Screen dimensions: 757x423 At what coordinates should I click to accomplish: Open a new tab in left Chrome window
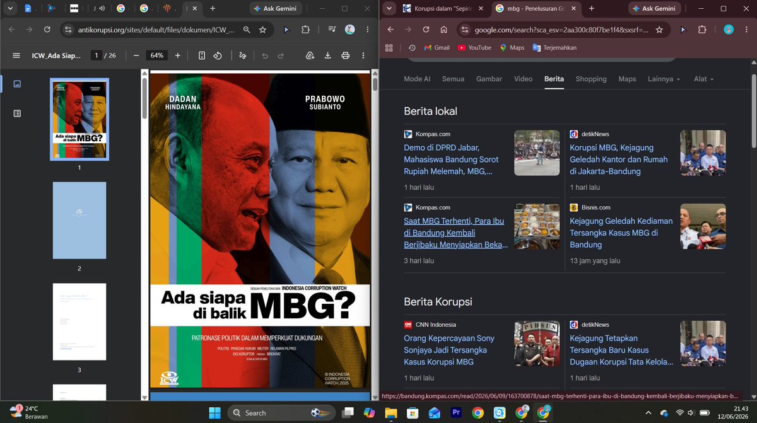(213, 9)
